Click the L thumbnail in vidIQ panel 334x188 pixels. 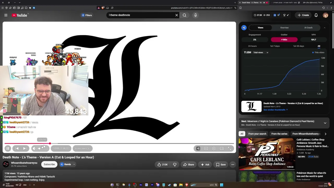251,107
